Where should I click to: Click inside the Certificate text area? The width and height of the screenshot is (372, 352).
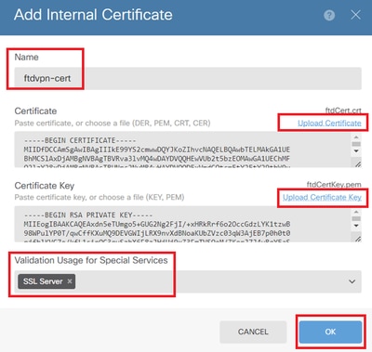pyautogui.click(x=182, y=150)
